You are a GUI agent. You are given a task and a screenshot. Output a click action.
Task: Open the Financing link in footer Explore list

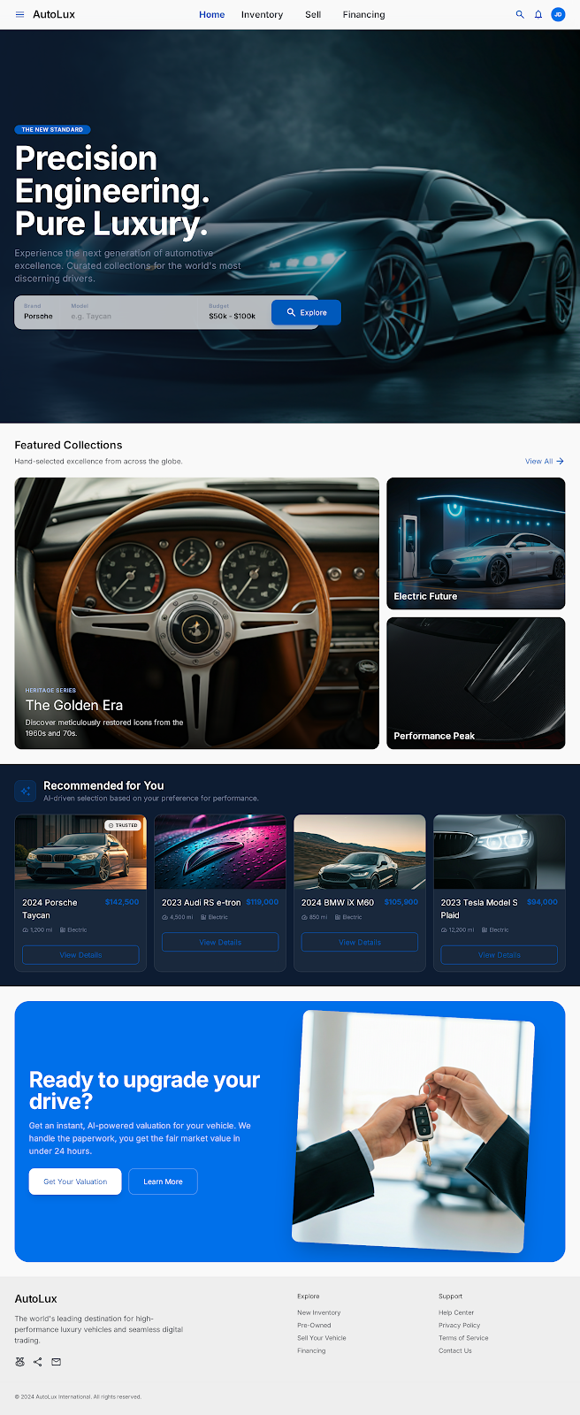[x=311, y=1350]
